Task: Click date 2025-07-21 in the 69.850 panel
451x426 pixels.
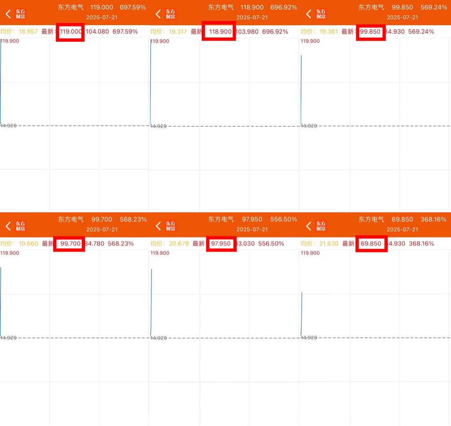Action: [x=403, y=230]
